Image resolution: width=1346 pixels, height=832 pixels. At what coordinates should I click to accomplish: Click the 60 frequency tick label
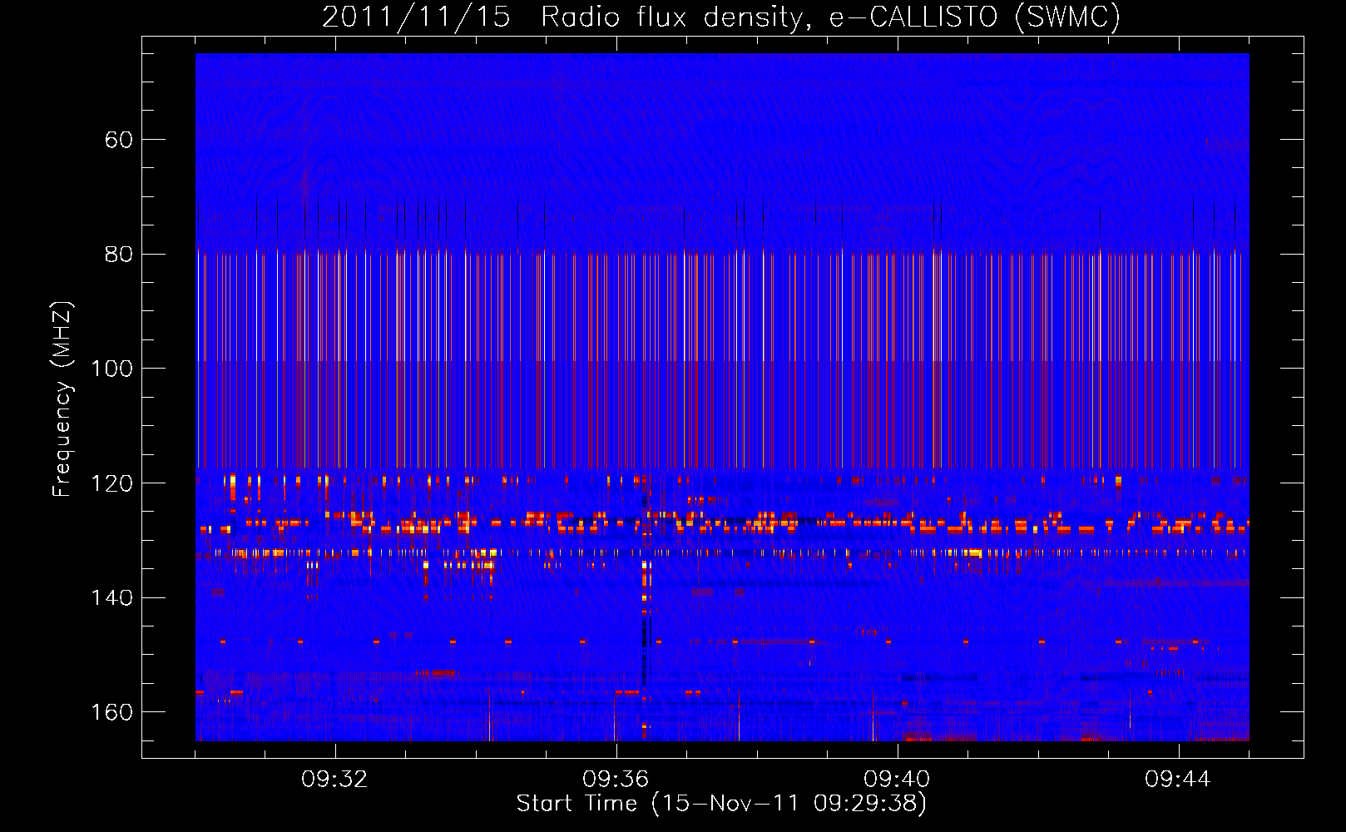point(119,140)
